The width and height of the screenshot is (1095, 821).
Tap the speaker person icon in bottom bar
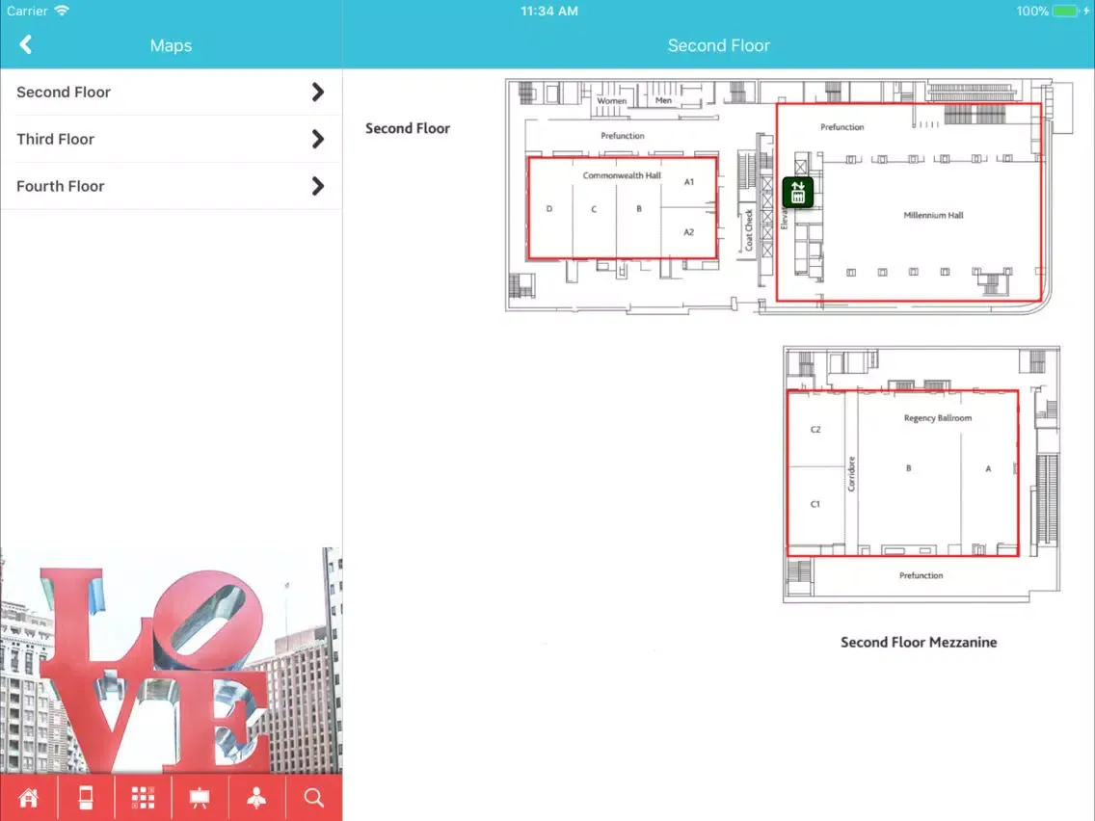point(257,797)
